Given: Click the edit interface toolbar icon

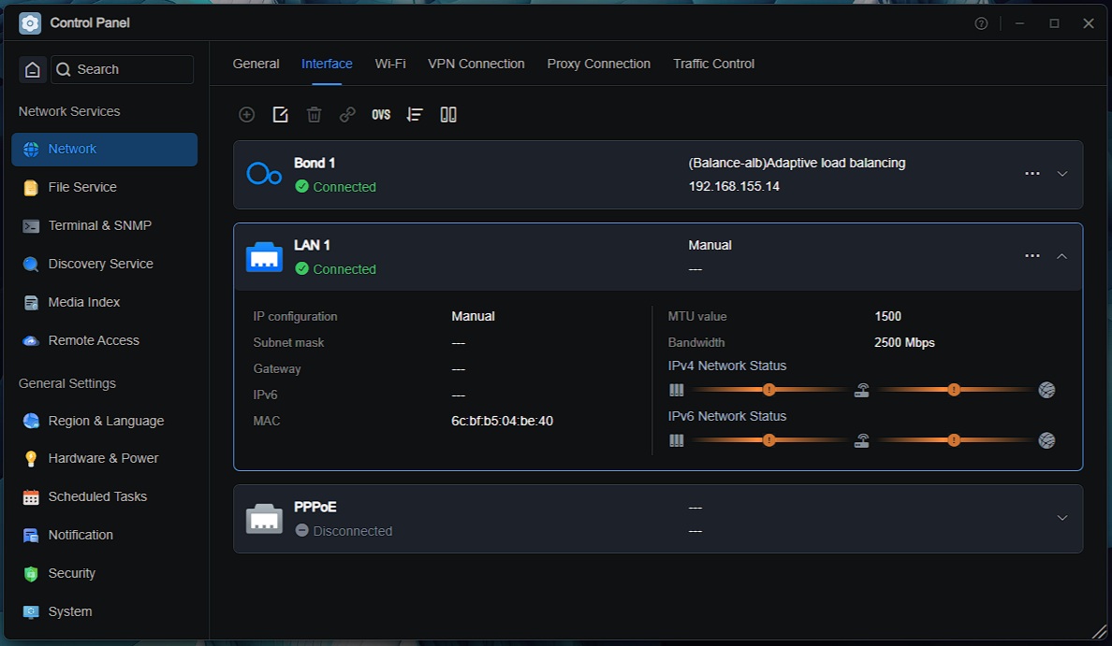Looking at the screenshot, I should point(280,114).
